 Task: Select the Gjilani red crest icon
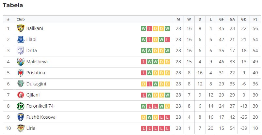pyautogui.click(x=21, y=95)
